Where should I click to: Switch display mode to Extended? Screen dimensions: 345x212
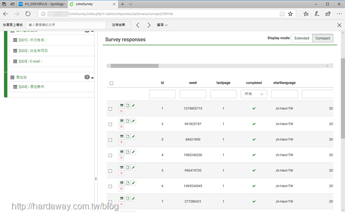[302, 38]
